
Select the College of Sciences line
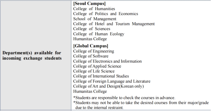coord(92,29)
